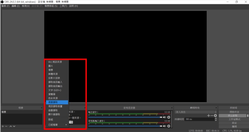This screenshot has height=132, width=249.
Task: Select 場景 item in scenes list
Action: pyautogui.click(x=22, y=112)
